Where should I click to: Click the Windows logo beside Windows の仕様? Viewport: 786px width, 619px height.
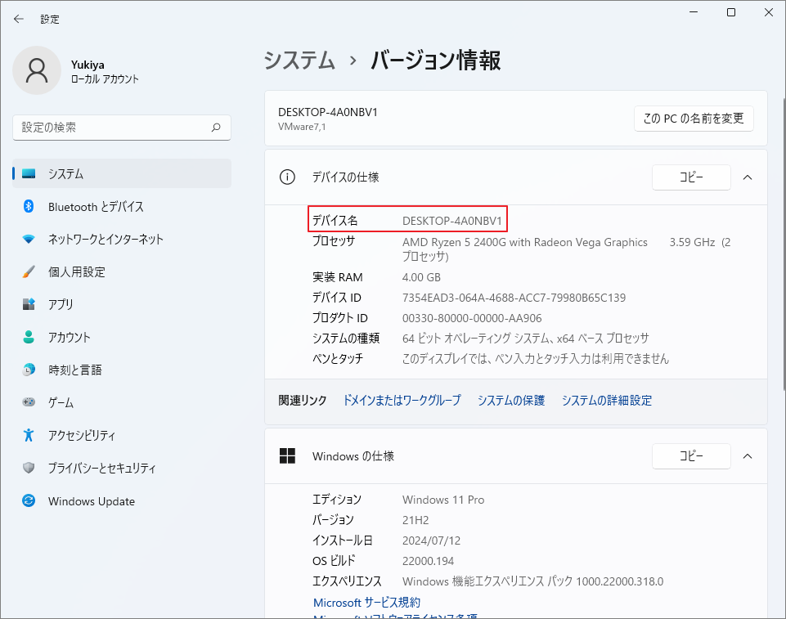[287, 455]
